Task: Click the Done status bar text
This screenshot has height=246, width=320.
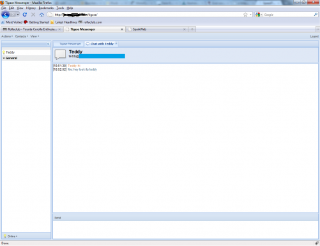Action: [5, 243]
